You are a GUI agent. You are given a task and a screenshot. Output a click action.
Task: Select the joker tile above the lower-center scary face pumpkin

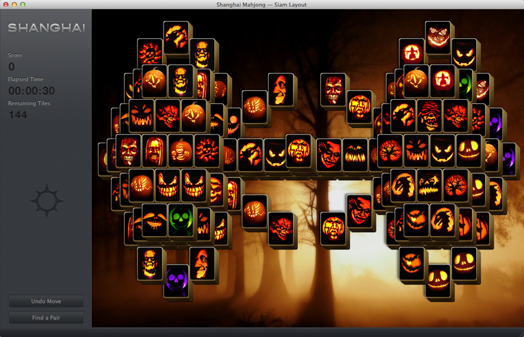359,211
